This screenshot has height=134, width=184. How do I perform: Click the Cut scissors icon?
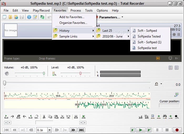[44, 117]
